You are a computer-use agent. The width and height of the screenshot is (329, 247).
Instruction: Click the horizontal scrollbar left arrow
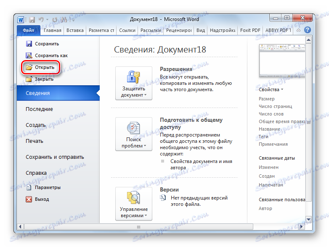click(x=20, y=226)
